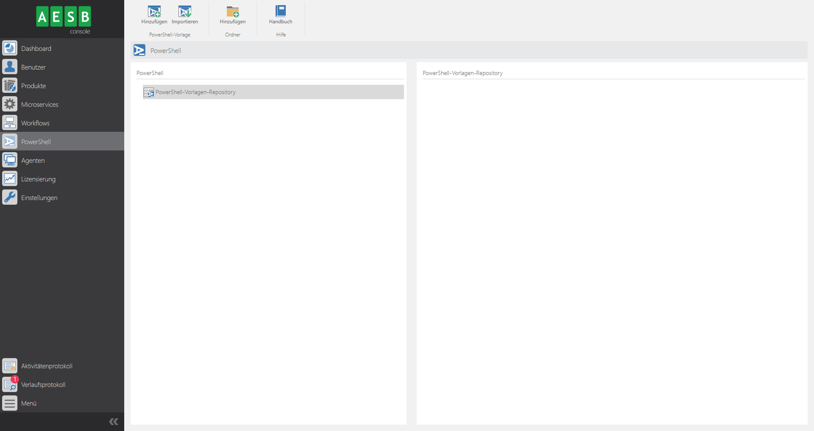Open Verlaufsprotokoll with the notification badge
This screenshot has height=431, width=814.
(x=43, y=385)
